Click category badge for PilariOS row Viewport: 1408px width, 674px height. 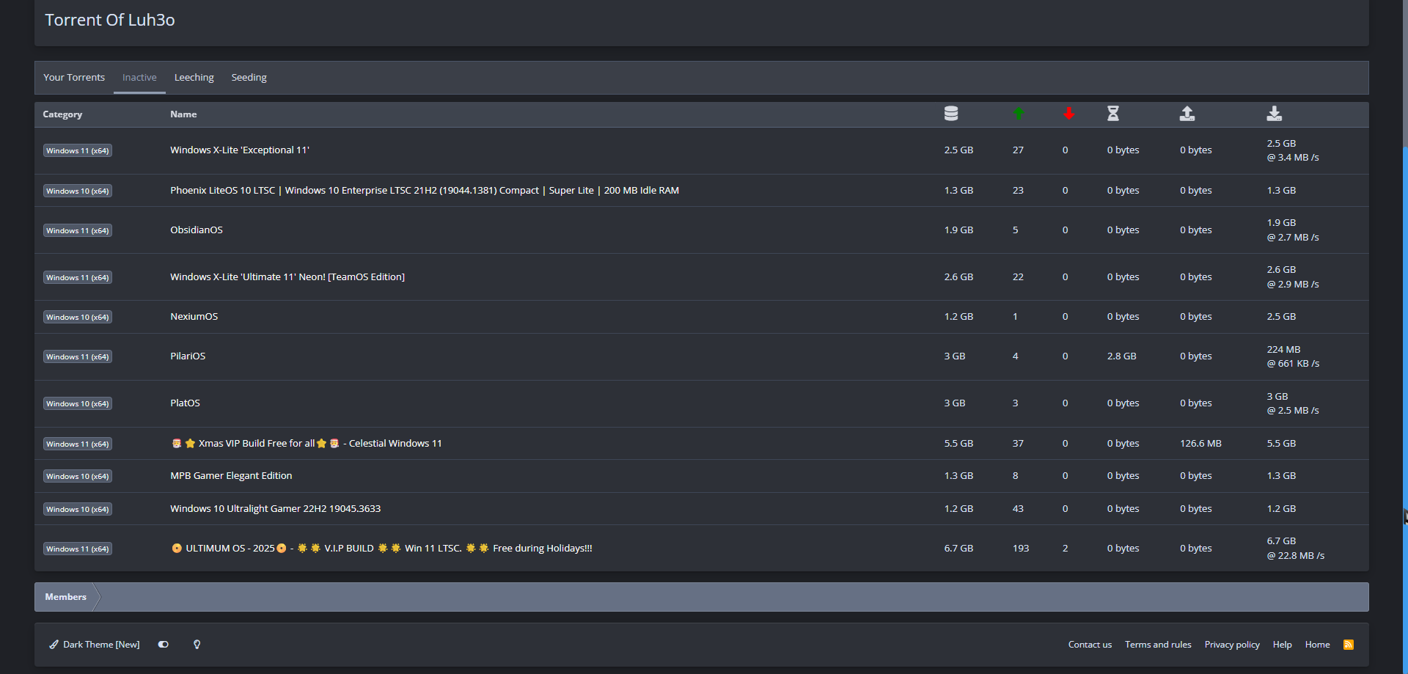(x=78, y=357)
